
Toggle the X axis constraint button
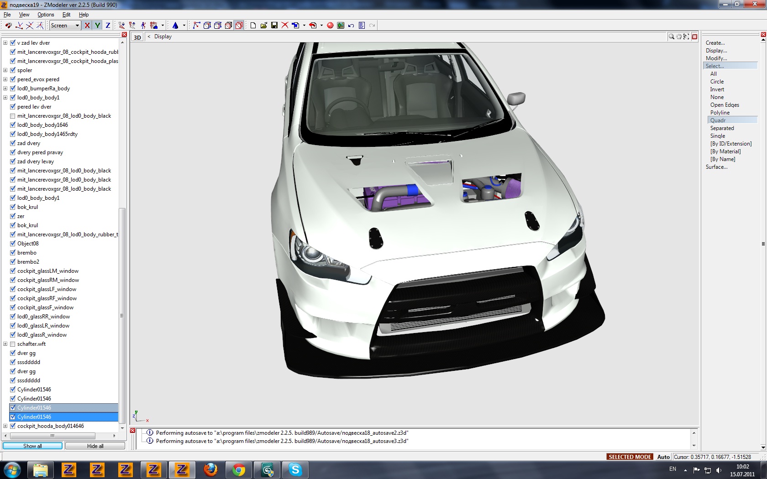coord(87,26)
